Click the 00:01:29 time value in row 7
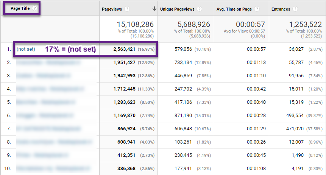This screenshot has width=326, height=175. (x=256, y=129)
